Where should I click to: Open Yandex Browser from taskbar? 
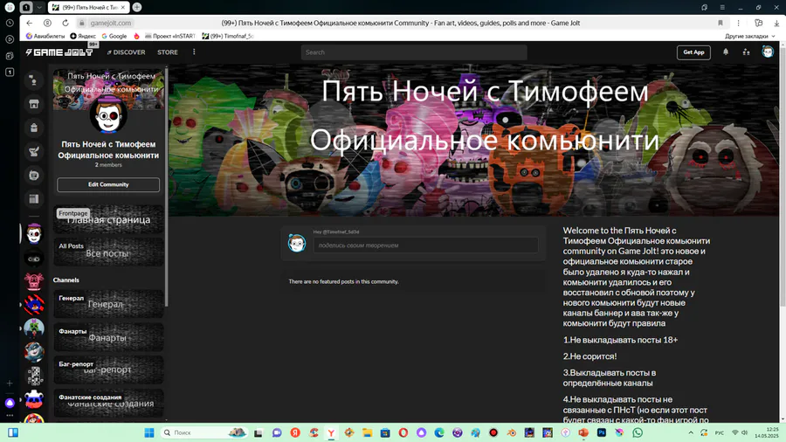[x=331, y=432]
